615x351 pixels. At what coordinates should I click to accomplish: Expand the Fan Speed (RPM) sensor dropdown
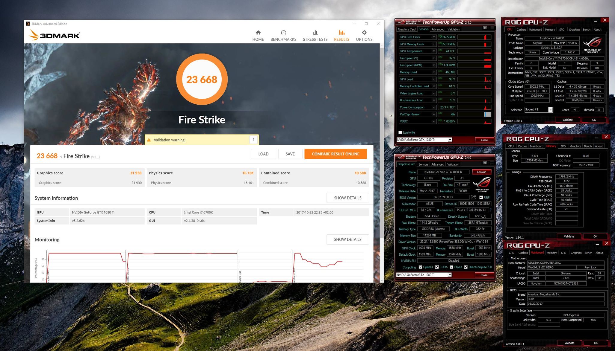[433, 65]
